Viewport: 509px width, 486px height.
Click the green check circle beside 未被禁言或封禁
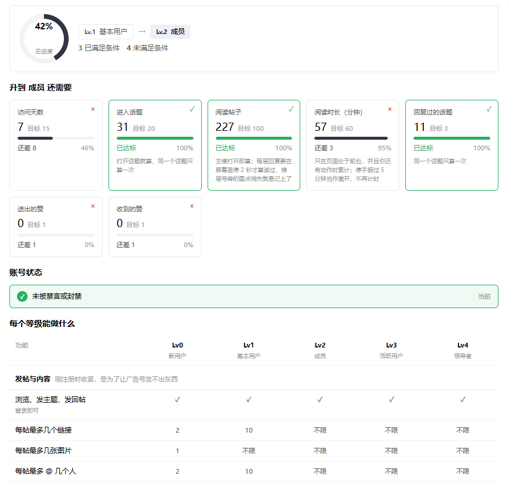click(22, 296)
